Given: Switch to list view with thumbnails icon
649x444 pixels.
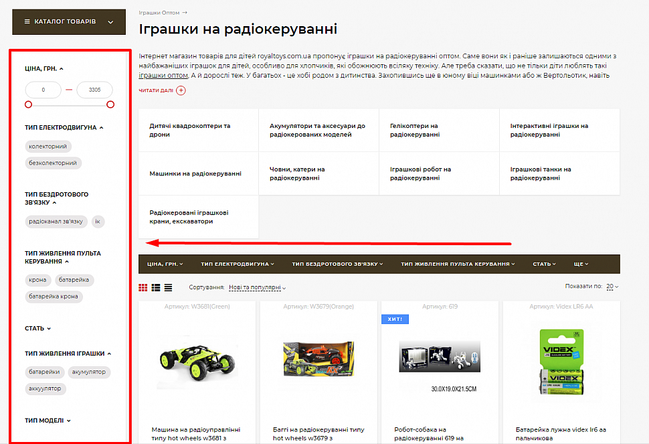Looking at the screenshot, I should coord(156,287).
